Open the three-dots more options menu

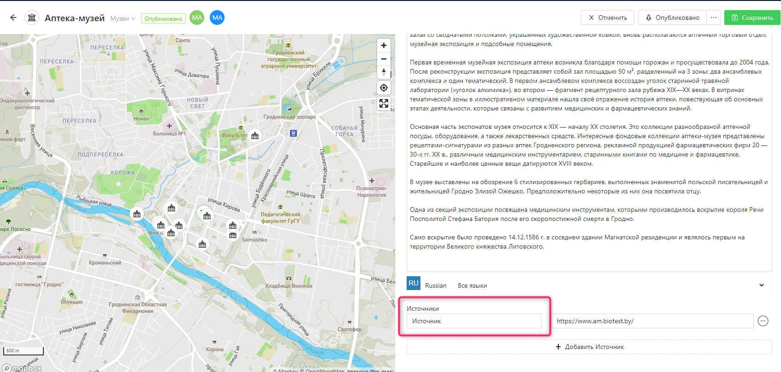pos(714,17)
